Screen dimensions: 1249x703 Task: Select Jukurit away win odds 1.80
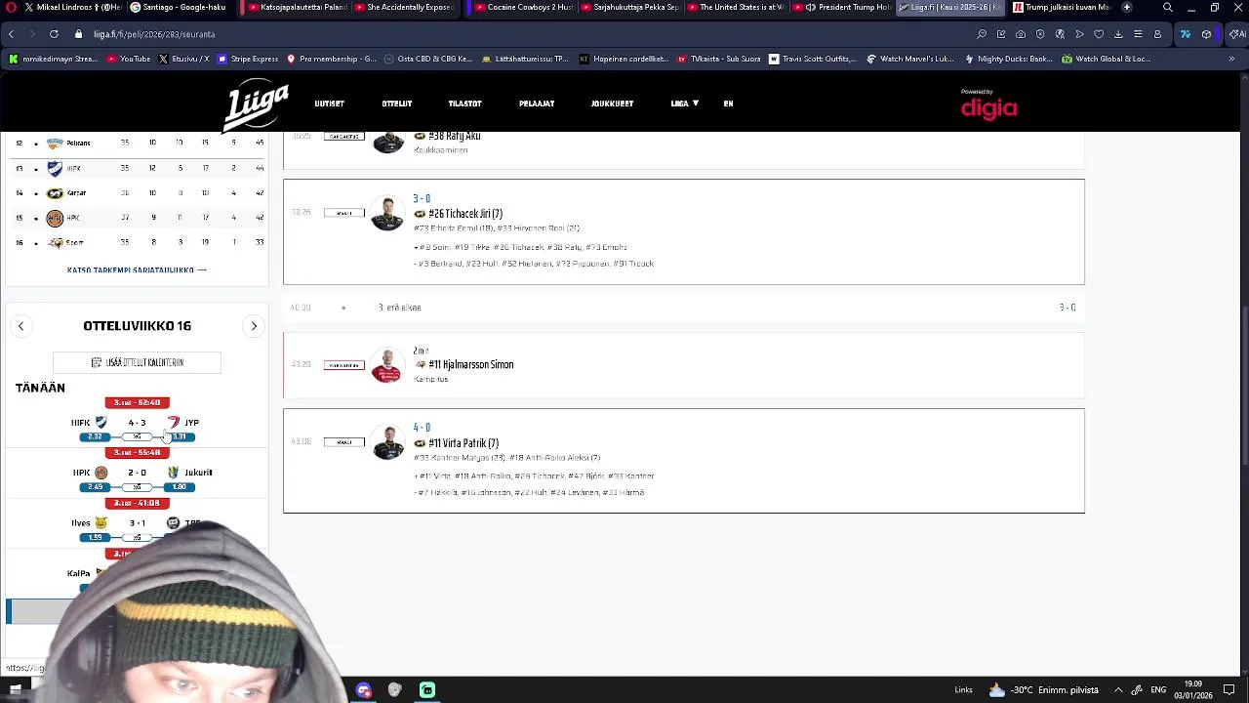[x=180, y=486]
